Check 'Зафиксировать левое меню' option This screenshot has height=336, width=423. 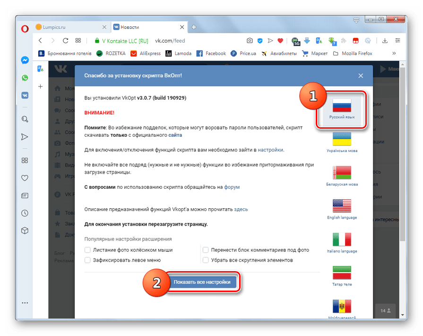point(87,260)
